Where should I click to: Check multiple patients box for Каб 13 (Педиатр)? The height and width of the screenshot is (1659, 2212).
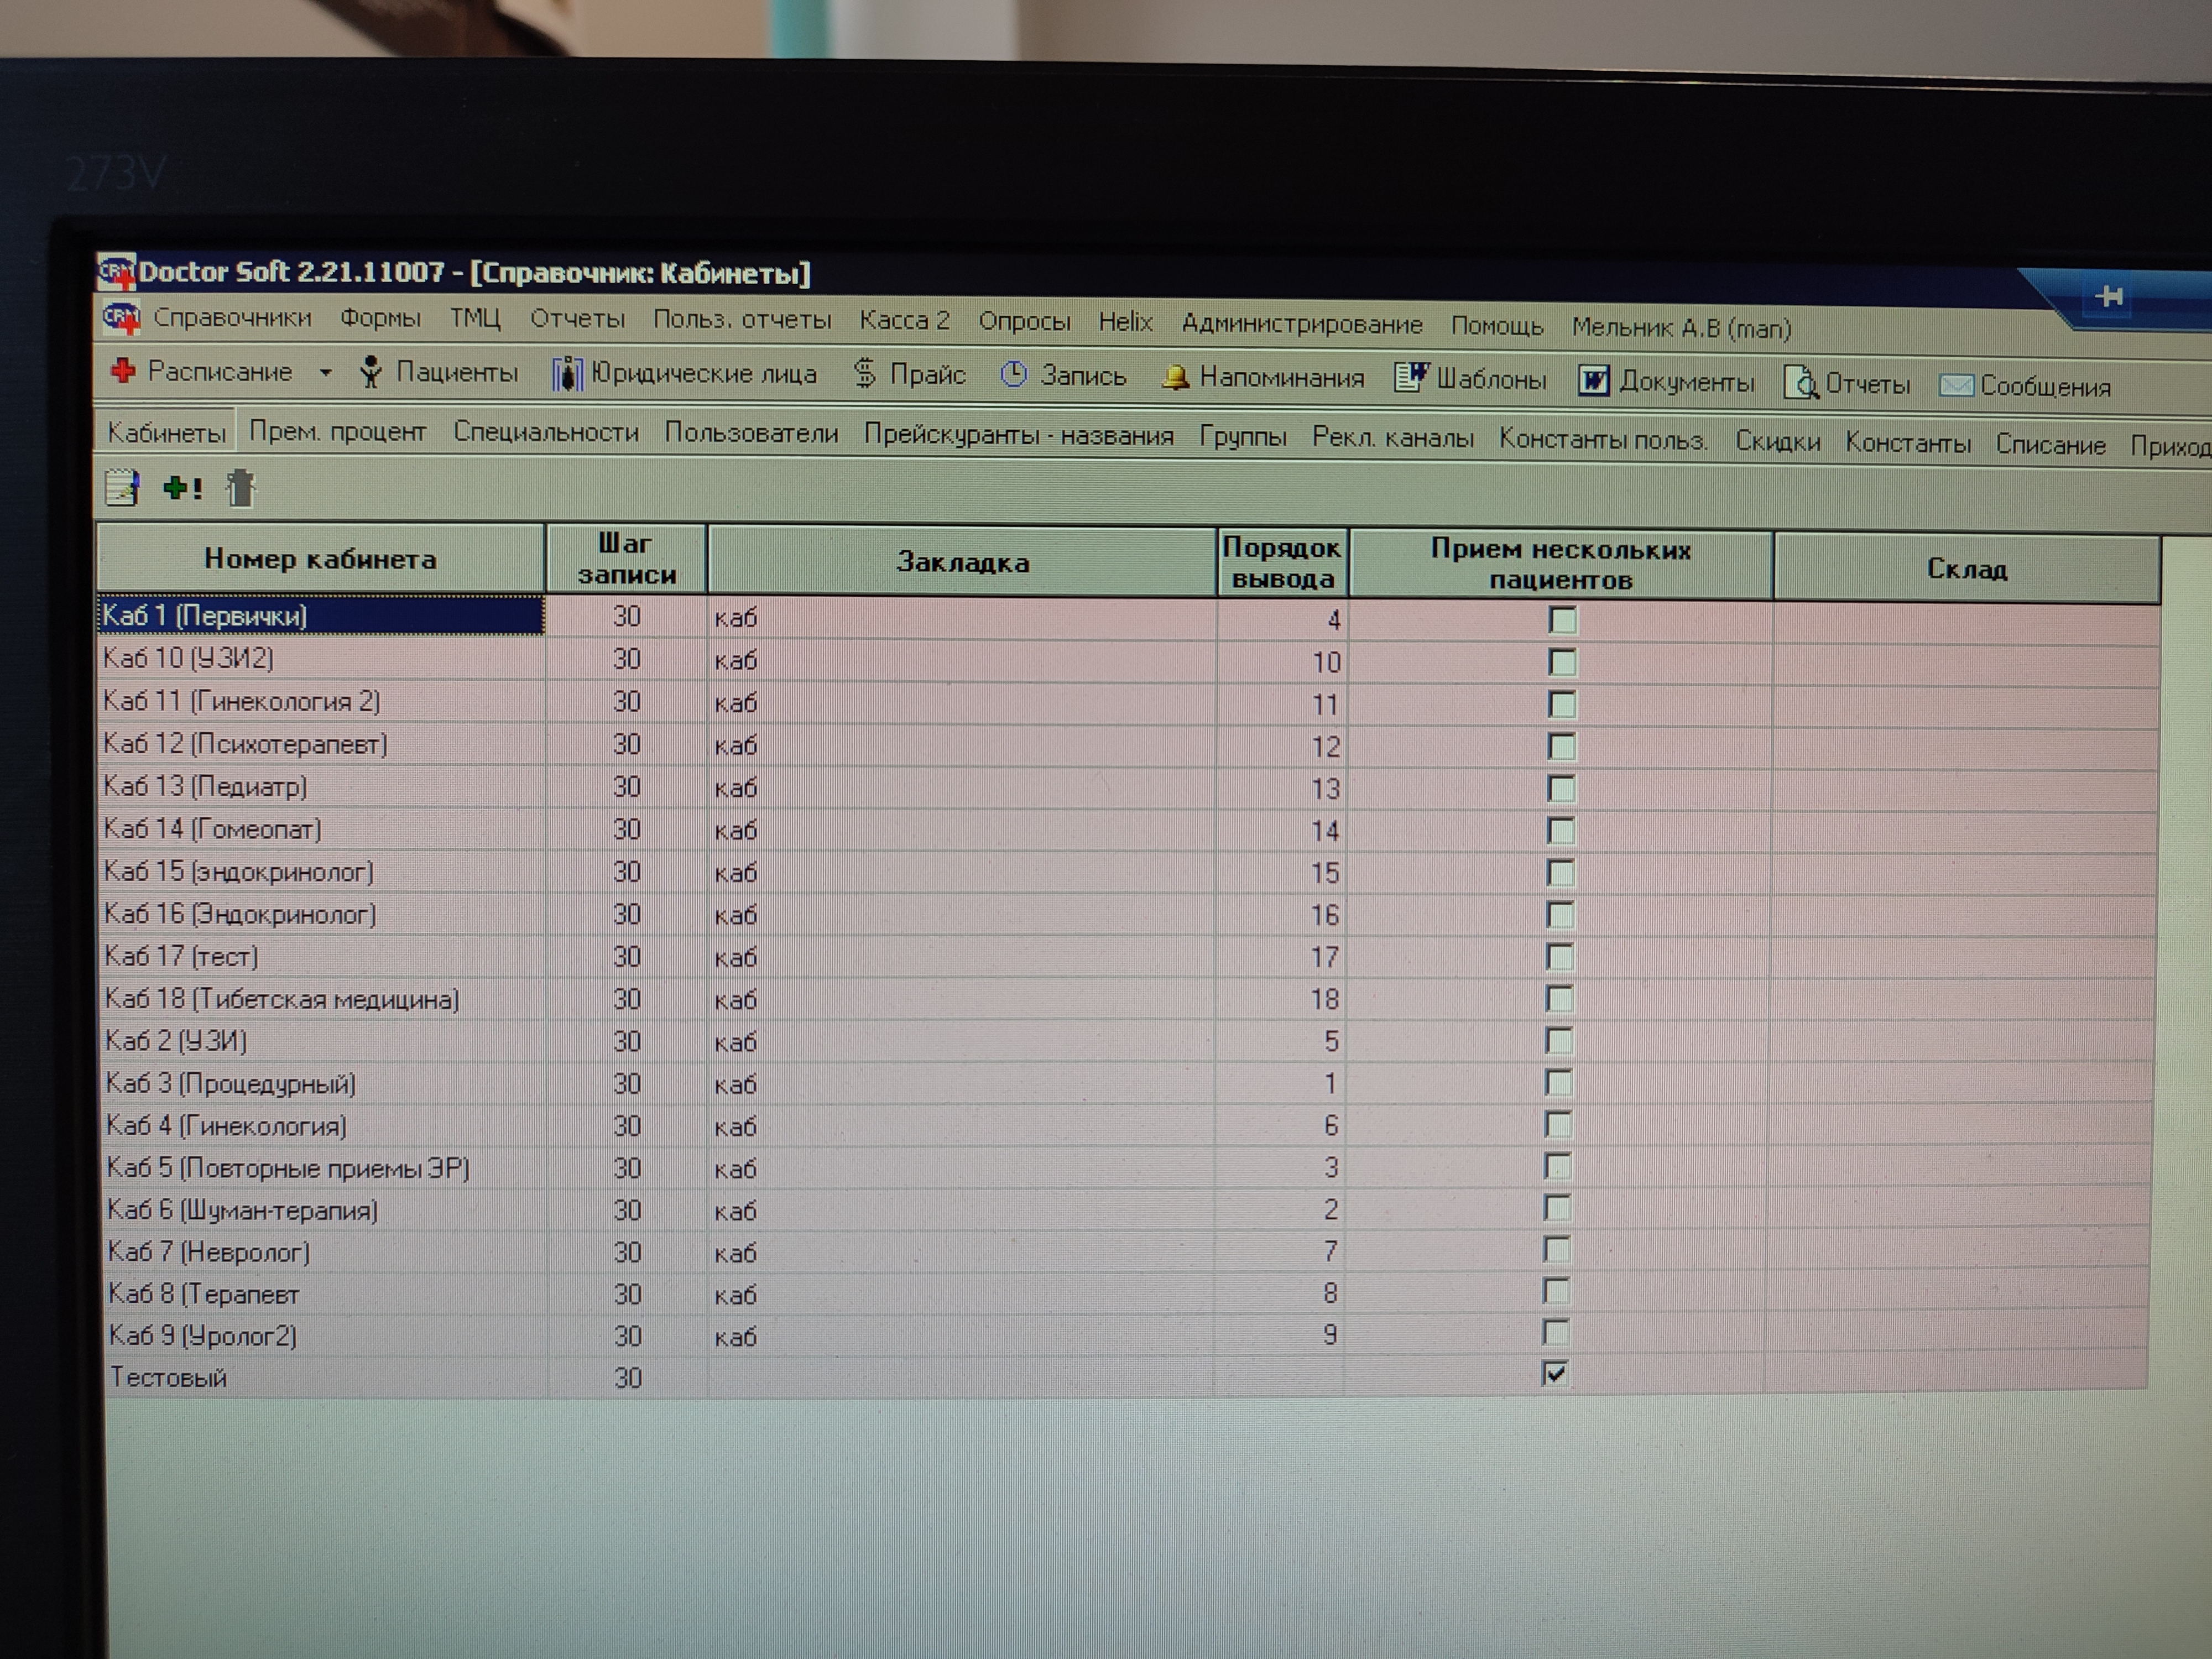coord(1561,789)
